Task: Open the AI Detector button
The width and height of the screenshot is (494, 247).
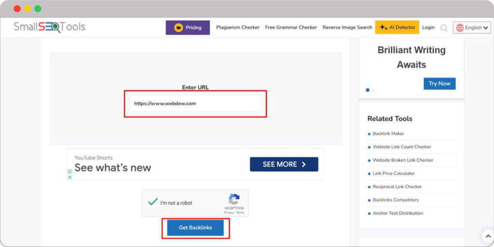Action: (x=397, y=27)
